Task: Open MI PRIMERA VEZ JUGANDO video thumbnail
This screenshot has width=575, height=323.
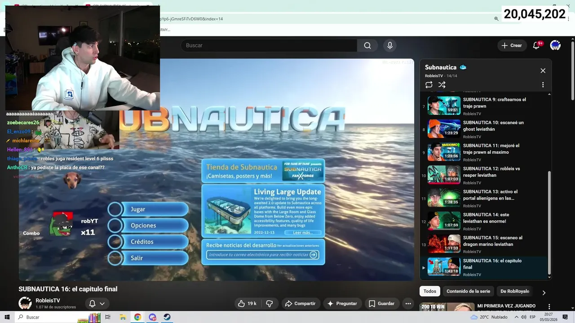Action: click(447, 307)
